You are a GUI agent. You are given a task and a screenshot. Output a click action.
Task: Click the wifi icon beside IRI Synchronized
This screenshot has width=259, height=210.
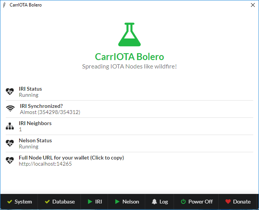coord(10,109)
